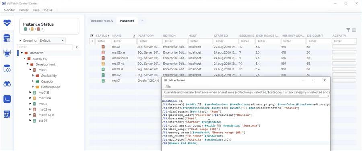Click the table filter funnel icon
This screenshot has width=362, height=151.
pyautogui.click(x=348, y=30)
